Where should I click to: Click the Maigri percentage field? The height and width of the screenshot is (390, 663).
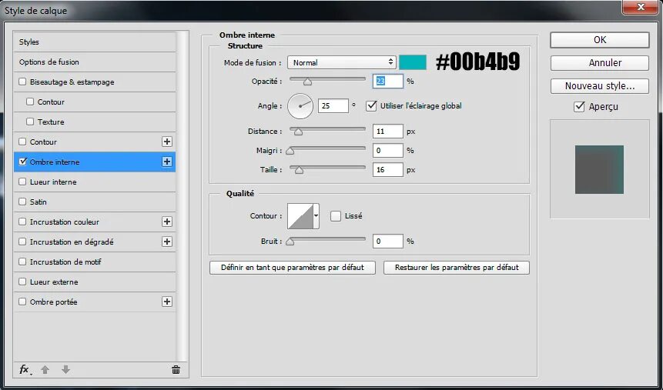pyautogui.click(x=388, y=151)
